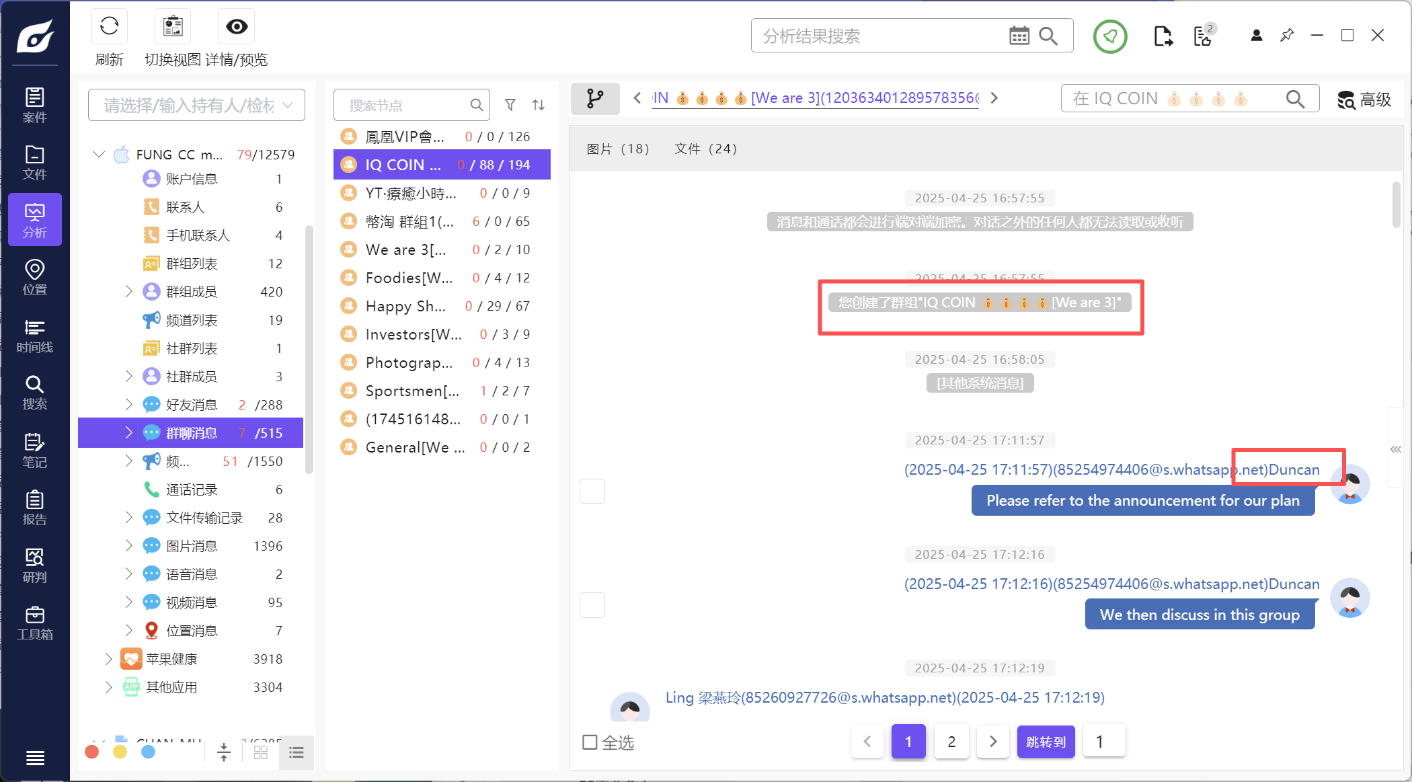Switch to the 图片 (18) tab
The image size is (1412, 782).
tap(618, 149)
